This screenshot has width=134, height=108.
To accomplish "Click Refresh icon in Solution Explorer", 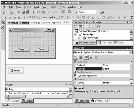I will pyautogui.click(x=86, y=27).
